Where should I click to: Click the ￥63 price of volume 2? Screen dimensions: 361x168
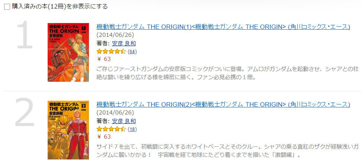point(104,137)
